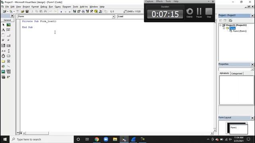
Task: Open the Object dropdown showing Form
Action: point(113,17)
